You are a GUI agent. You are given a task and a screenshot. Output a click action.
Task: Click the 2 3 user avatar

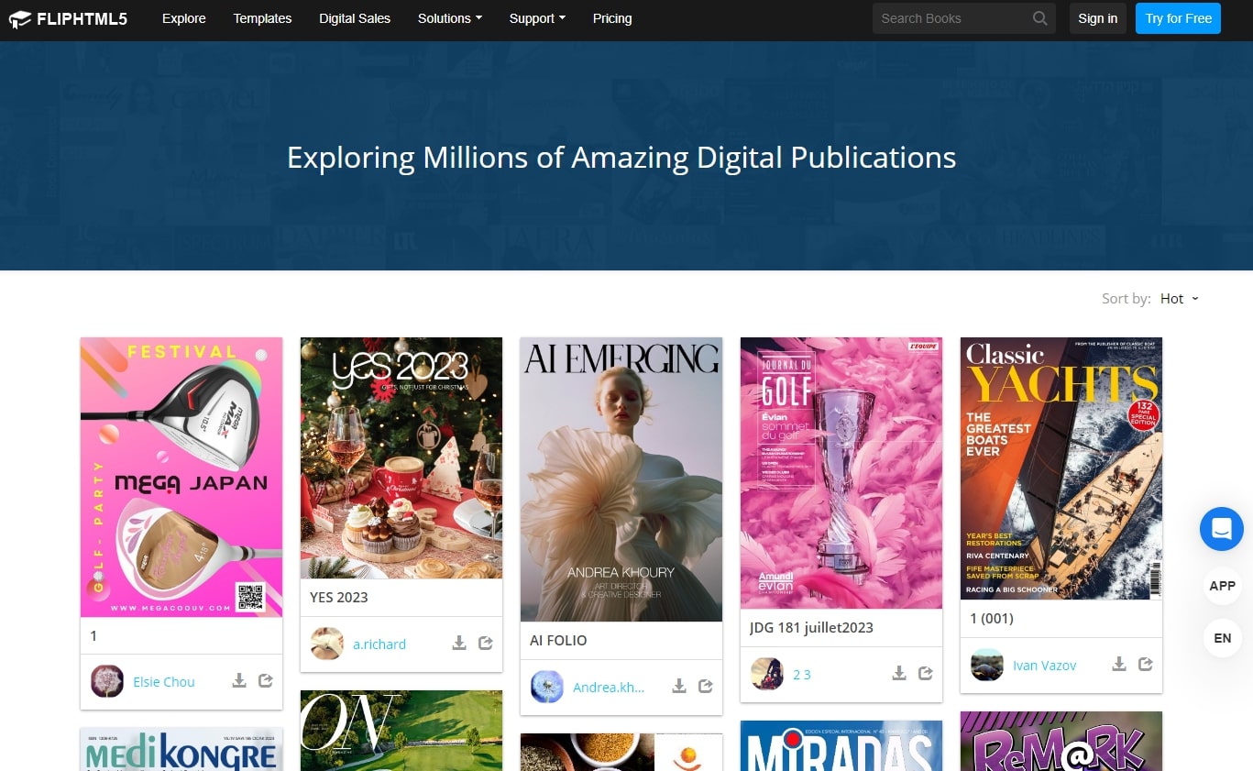(767, 674)
